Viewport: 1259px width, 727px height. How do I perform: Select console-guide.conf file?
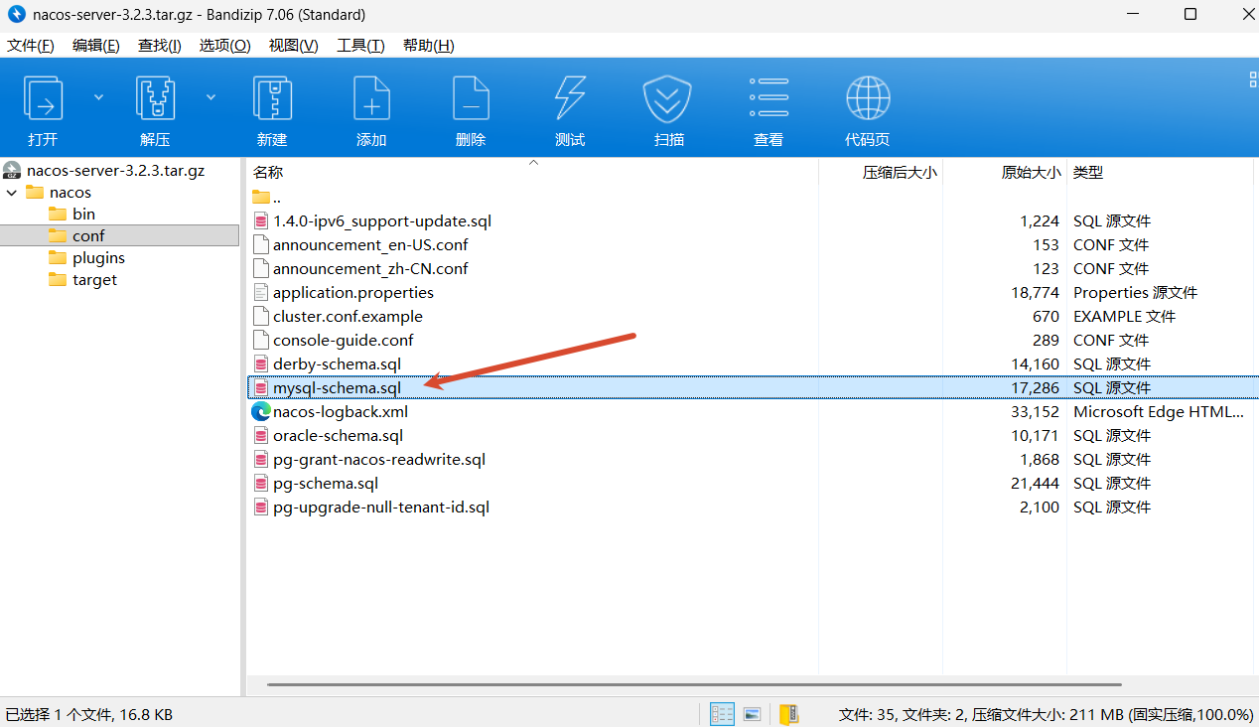click(x=343, y=340)
